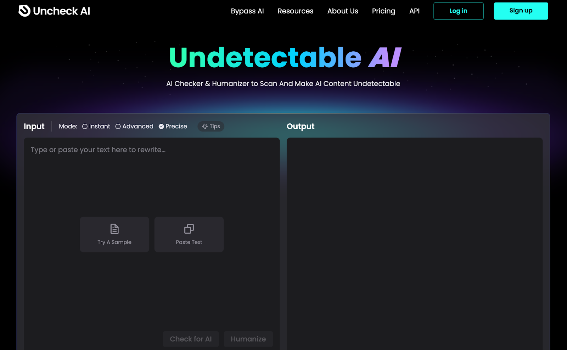This screenshot has height=350, width=567.
Task: Select the Instant mode radio button
Action: coord(85,127)
